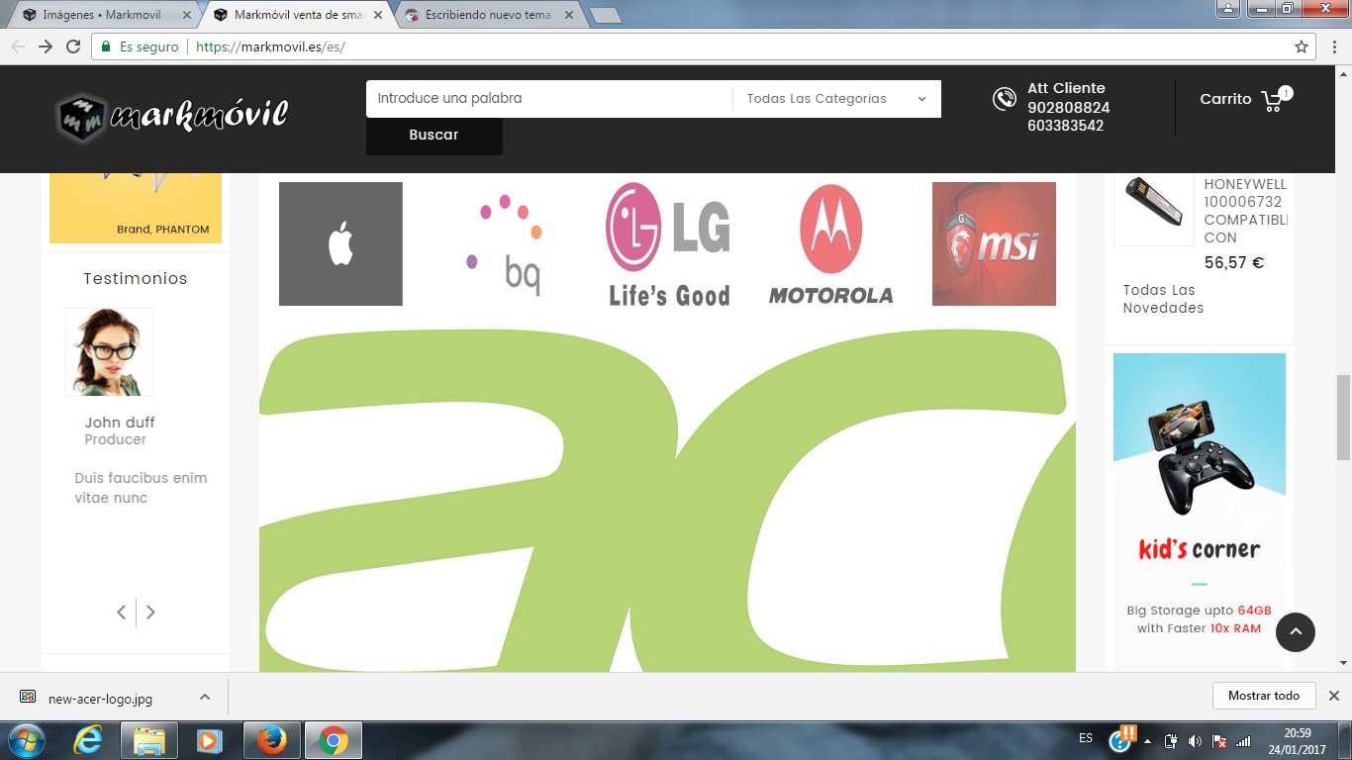Select the Markmóvil venta de smartphones tab
This screenshot has width=1352, height=760.
tap(298, 15)
